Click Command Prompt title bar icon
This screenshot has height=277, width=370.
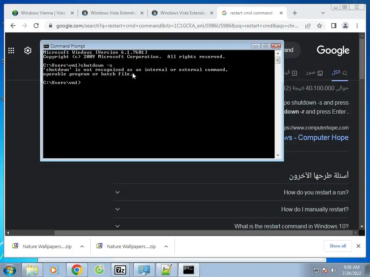point(46,46)
